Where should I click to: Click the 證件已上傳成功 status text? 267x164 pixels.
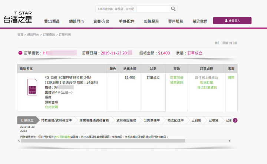(207, 77)
